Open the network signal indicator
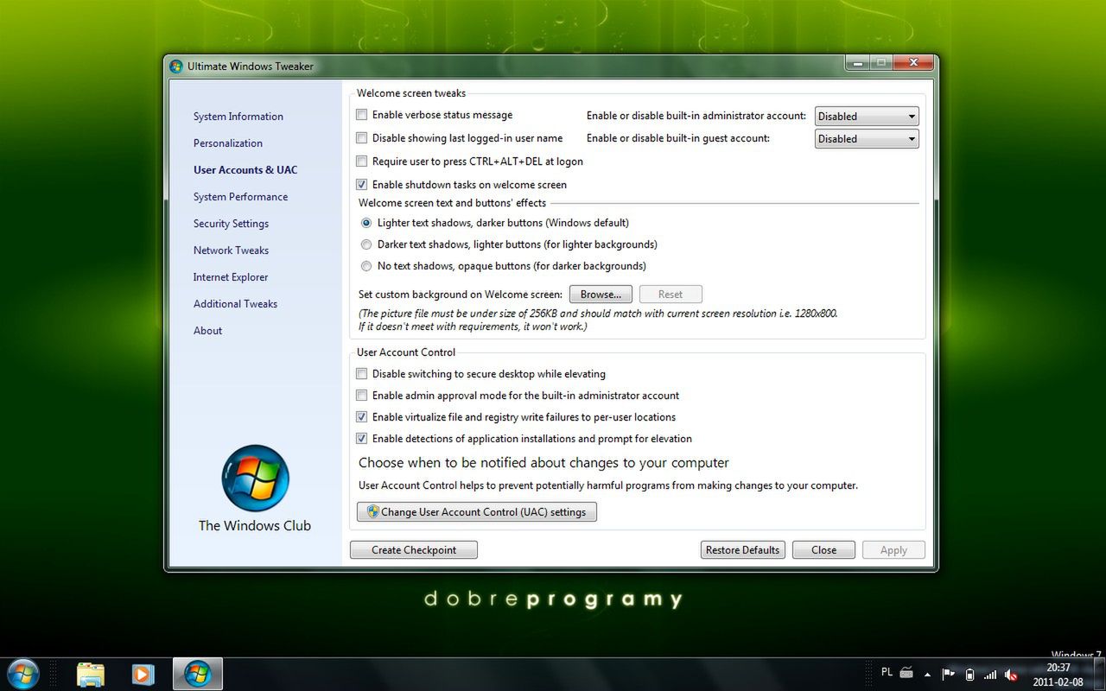Image resolution: width=1106 pixels, height=691 pixels. (x=990, y=674)
